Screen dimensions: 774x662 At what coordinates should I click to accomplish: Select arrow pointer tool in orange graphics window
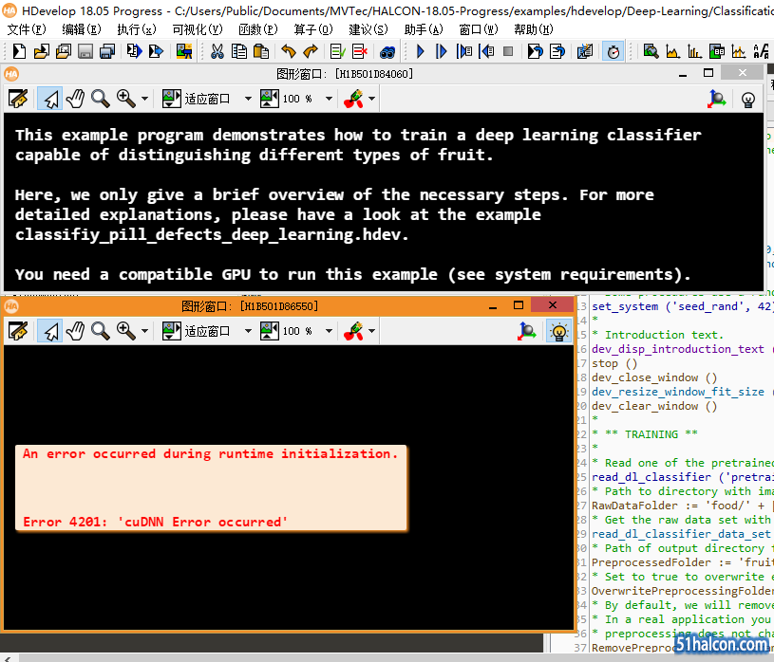pos(50,331)
